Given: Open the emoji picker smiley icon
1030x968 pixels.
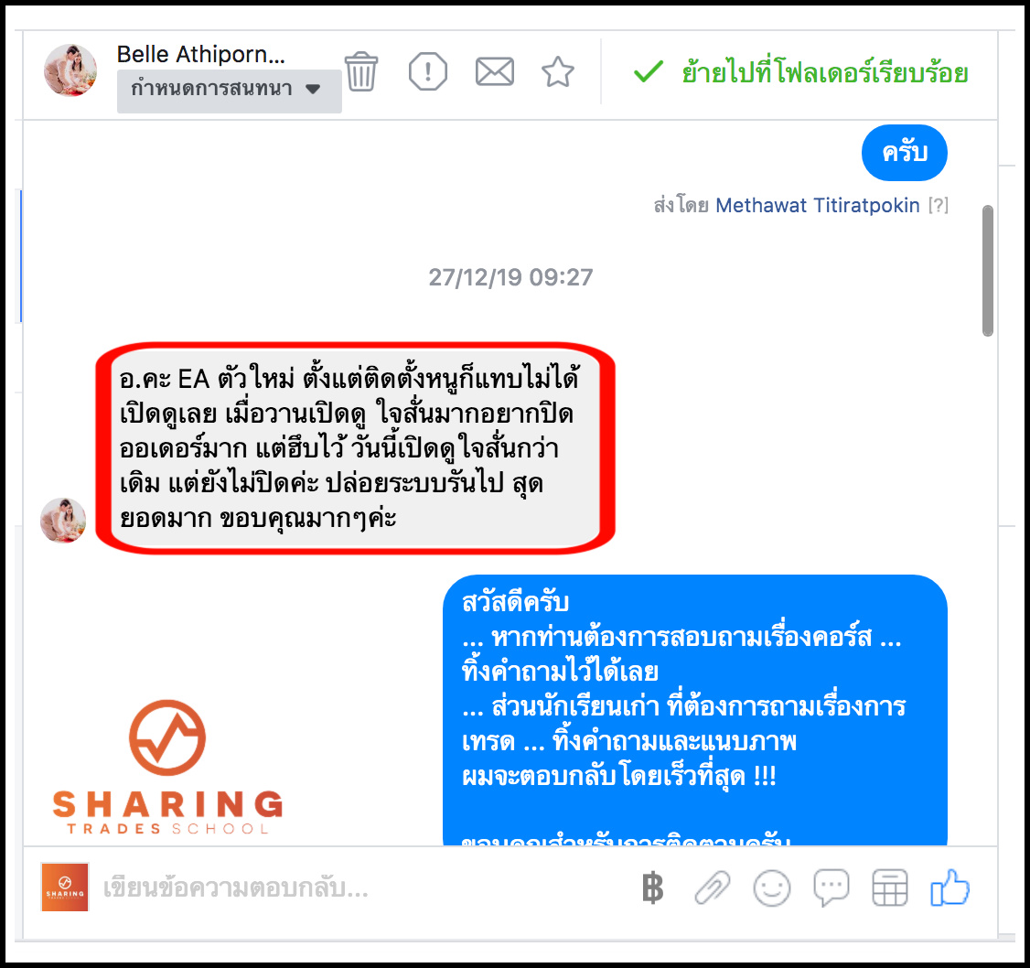Looking at the screenshot, I should pos(772,887).
